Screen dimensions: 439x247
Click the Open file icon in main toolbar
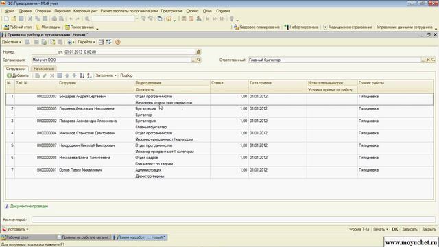14,19
